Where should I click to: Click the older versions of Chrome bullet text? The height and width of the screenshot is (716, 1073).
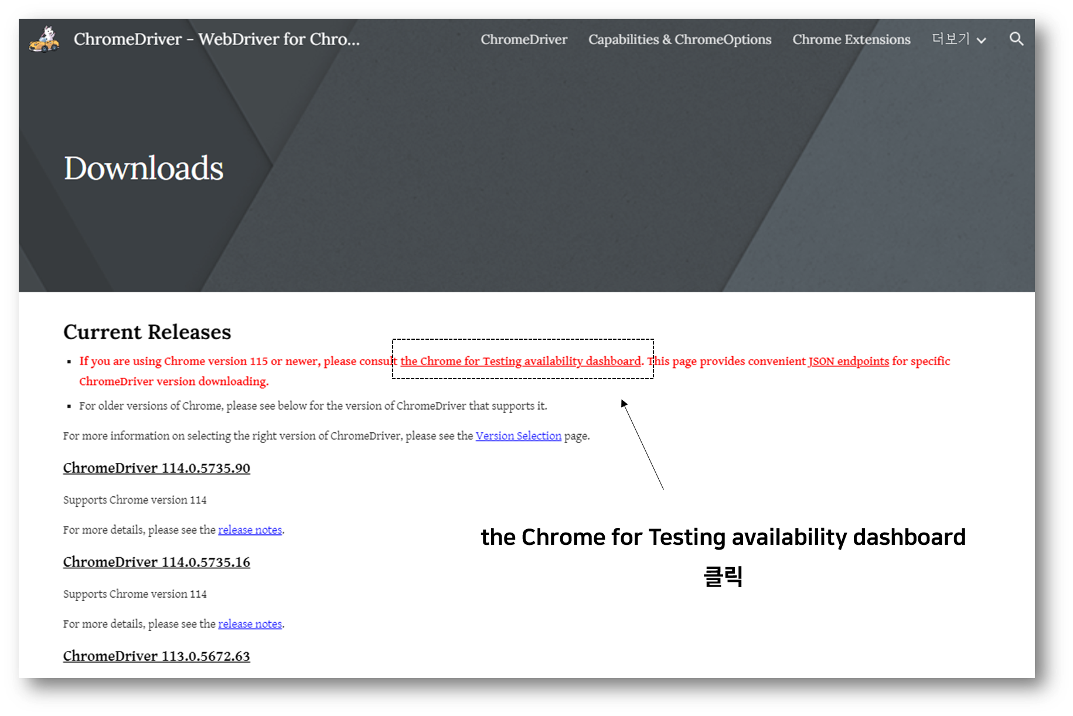pyautogui.click(x=313, y=406)
